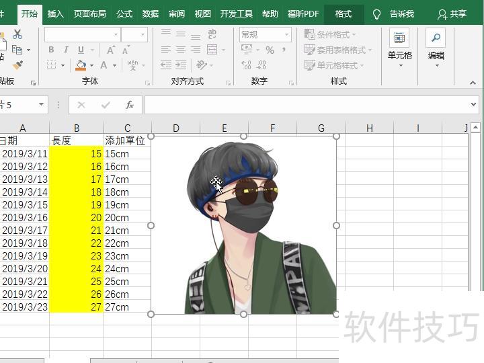Viewport: 484px width, 363px height.
Task: Toggle Wrap Text (ab icon)
Action: pos(212,34)
